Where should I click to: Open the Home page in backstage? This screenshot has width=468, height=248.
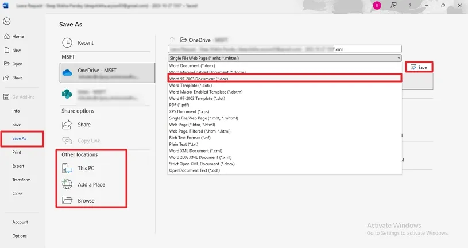point(18,36)
